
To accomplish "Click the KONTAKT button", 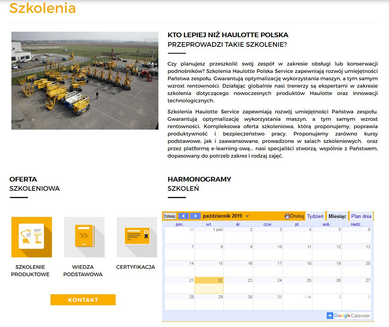I will pos(83,300).
